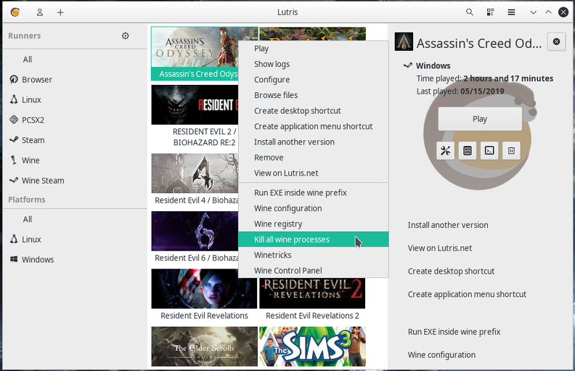Click the view options icon beside the search icon
Viewport: 575px width, 371px height.
click(x=490, y=12)
